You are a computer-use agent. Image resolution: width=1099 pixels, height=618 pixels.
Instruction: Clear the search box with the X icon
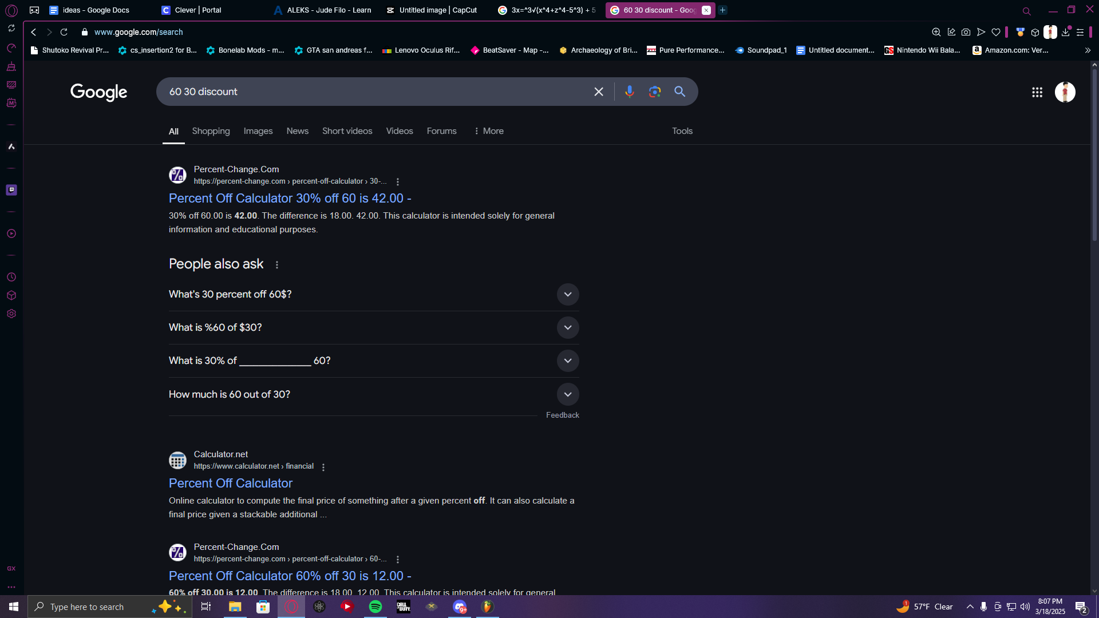click(x=599, y=92)
